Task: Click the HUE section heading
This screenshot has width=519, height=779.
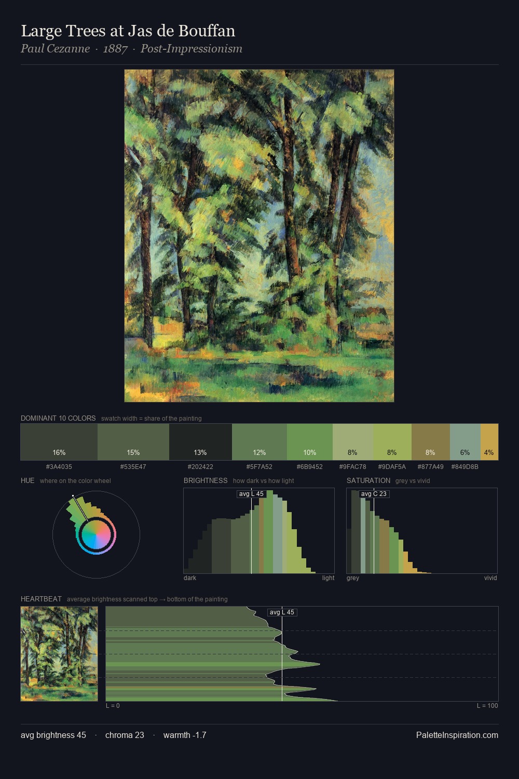Action: (x=28, y=480)
